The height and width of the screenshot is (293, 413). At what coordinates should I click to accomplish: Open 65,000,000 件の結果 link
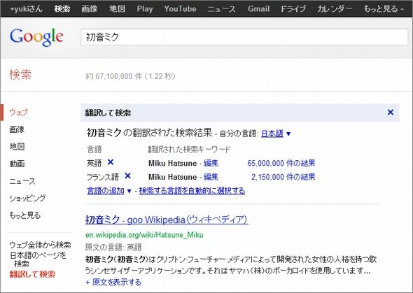click(281, 163)
